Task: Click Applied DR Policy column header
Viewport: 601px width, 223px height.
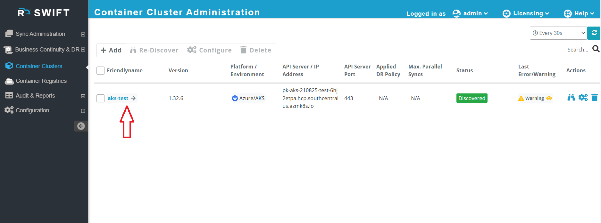Action: tap(388, 70)
